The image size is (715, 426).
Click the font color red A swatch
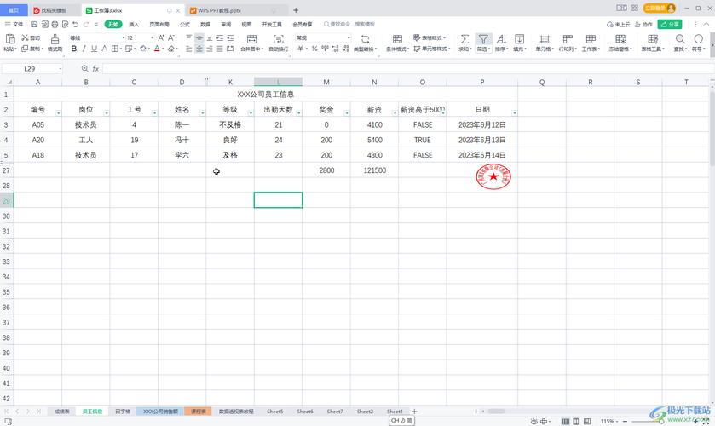158,49
